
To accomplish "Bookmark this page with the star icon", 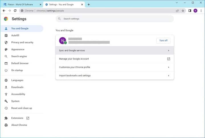I will coord(183,11).
